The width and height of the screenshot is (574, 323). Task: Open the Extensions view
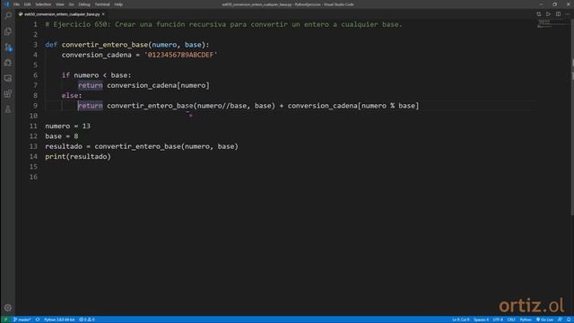8,93
